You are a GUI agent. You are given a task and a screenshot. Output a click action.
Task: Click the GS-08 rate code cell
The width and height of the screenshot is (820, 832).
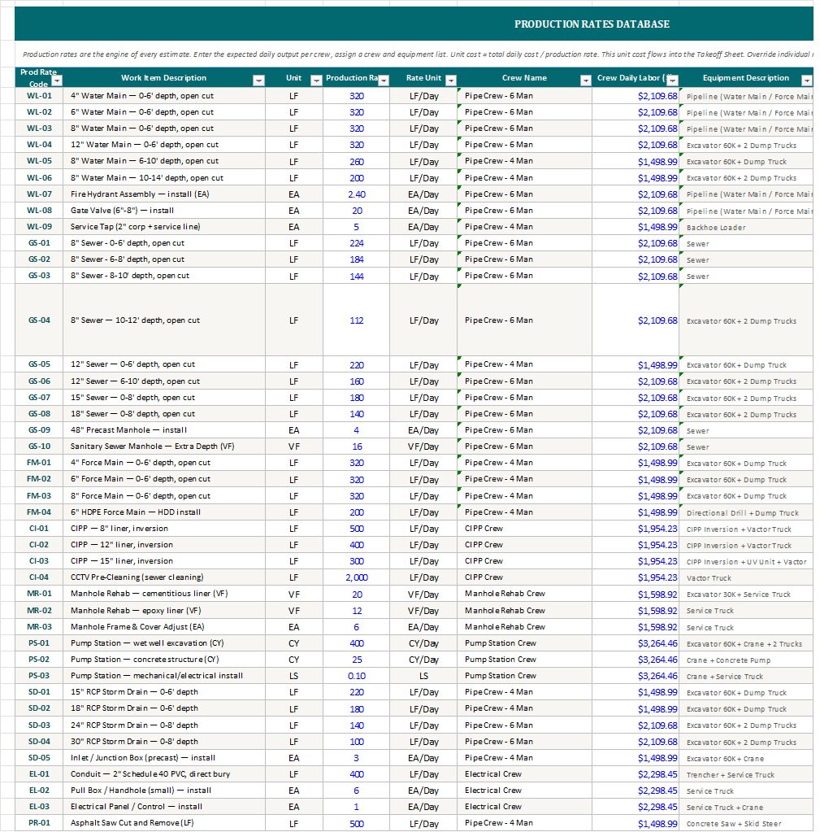click(x=39, y=414)
